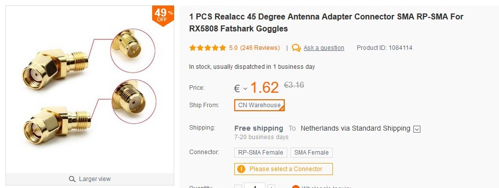
Task: Expand the shipping method dropdown arrow
Action: [417, 129]
